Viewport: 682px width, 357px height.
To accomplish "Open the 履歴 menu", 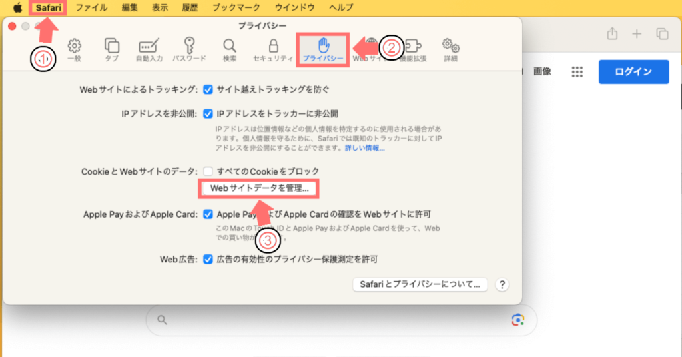I will click(x=190, y=7).
